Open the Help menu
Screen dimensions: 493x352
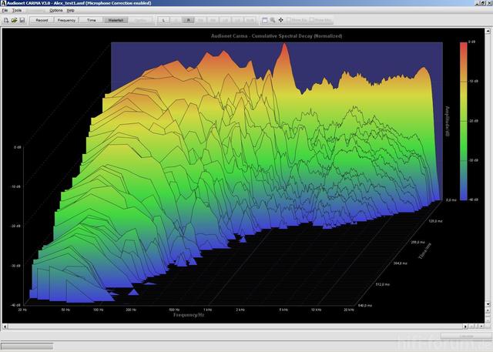pos(71,11)
